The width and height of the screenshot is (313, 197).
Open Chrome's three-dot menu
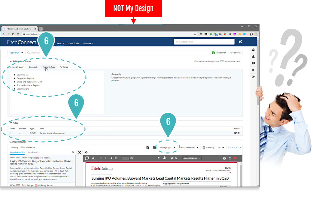point(256,34)
